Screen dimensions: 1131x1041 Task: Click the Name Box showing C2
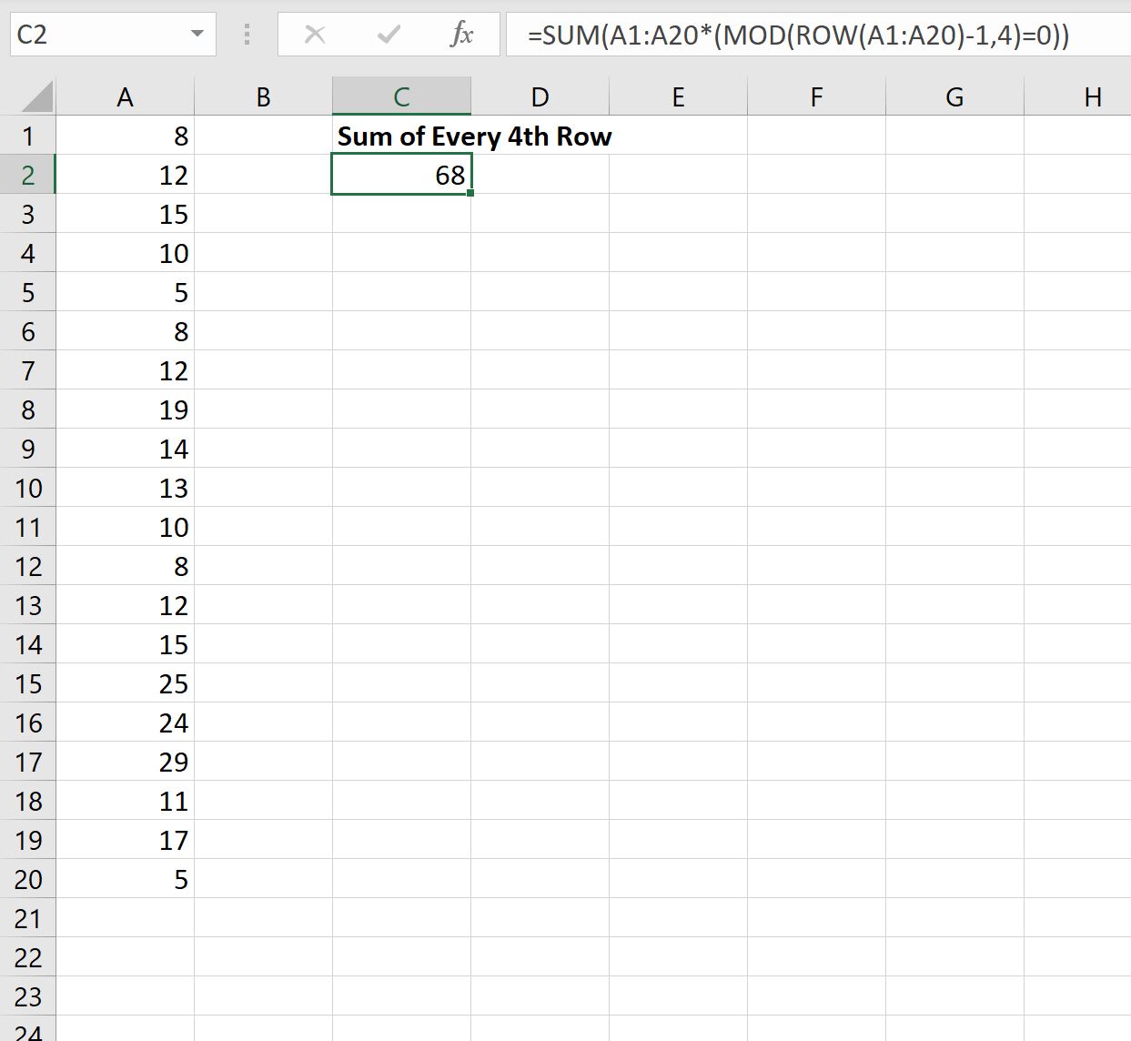click(x=114, y=35)
